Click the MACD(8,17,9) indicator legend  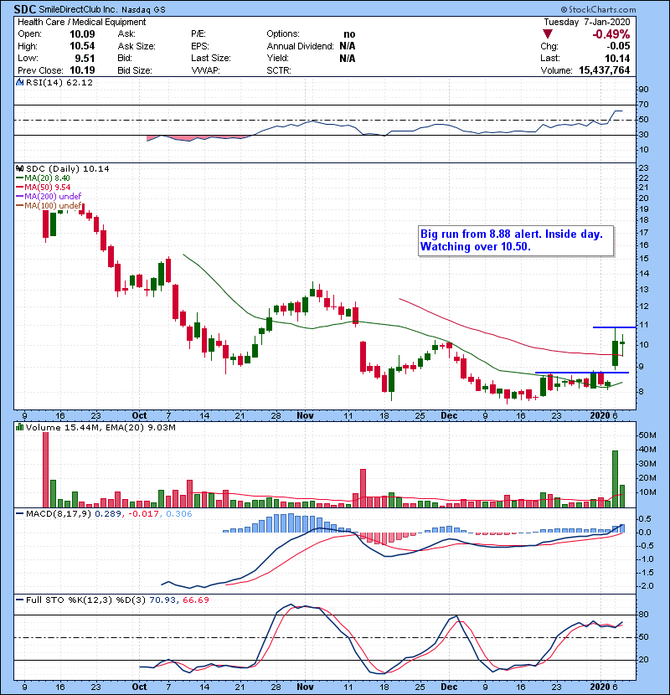109,514
